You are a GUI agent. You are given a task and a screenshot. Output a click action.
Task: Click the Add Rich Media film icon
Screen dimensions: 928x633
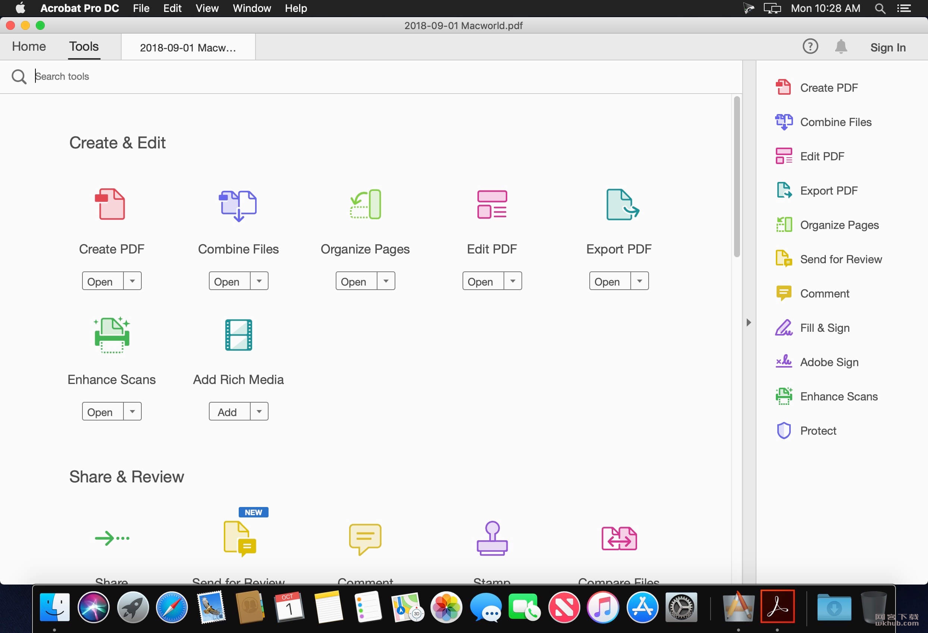click(x=238, y=335)
